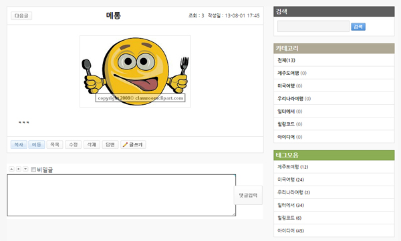
Task: Select category 일터에서 (0)
Action: [x=290, y=111]
